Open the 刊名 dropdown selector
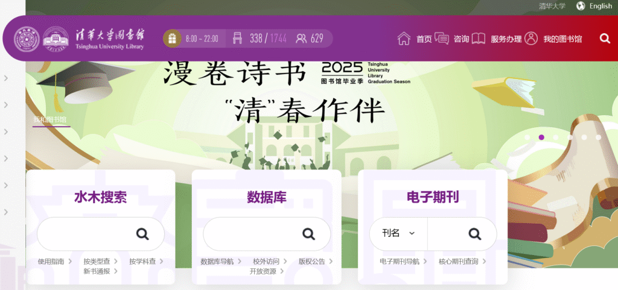618x290 pixels. (x=398, y=233)
